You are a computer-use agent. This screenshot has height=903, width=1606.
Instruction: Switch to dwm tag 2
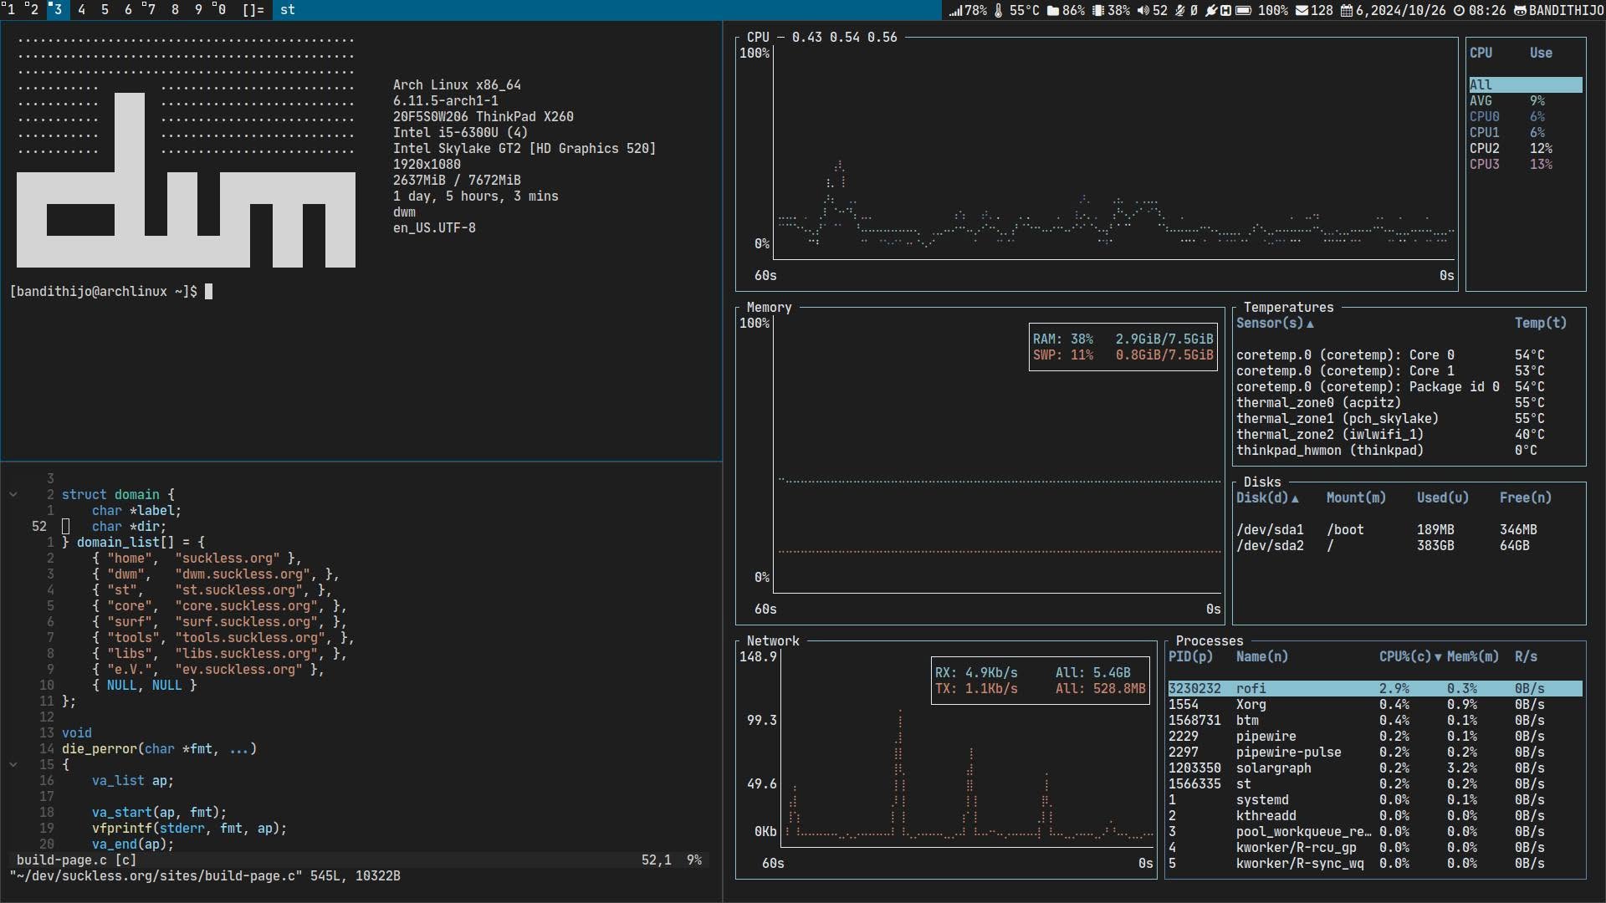tap(33, 10)
